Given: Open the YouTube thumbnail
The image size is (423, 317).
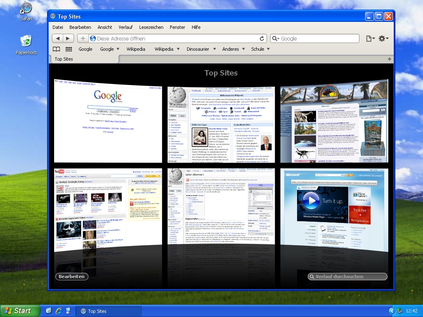Looking at the screenshot, I should coord(108,210).
